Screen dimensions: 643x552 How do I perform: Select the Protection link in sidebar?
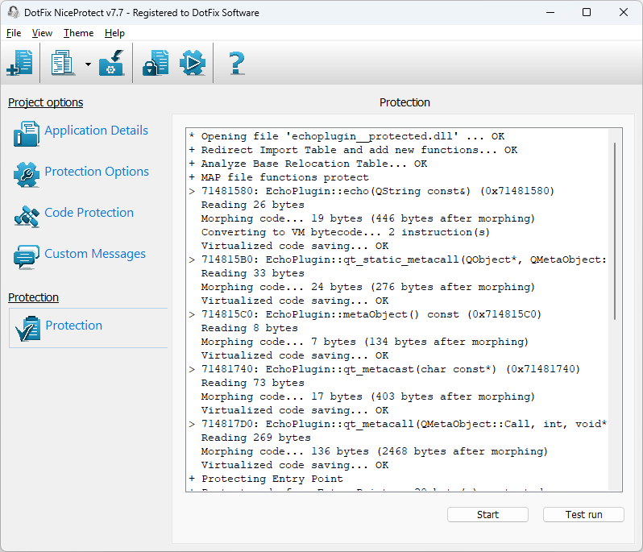coord(74,326)
